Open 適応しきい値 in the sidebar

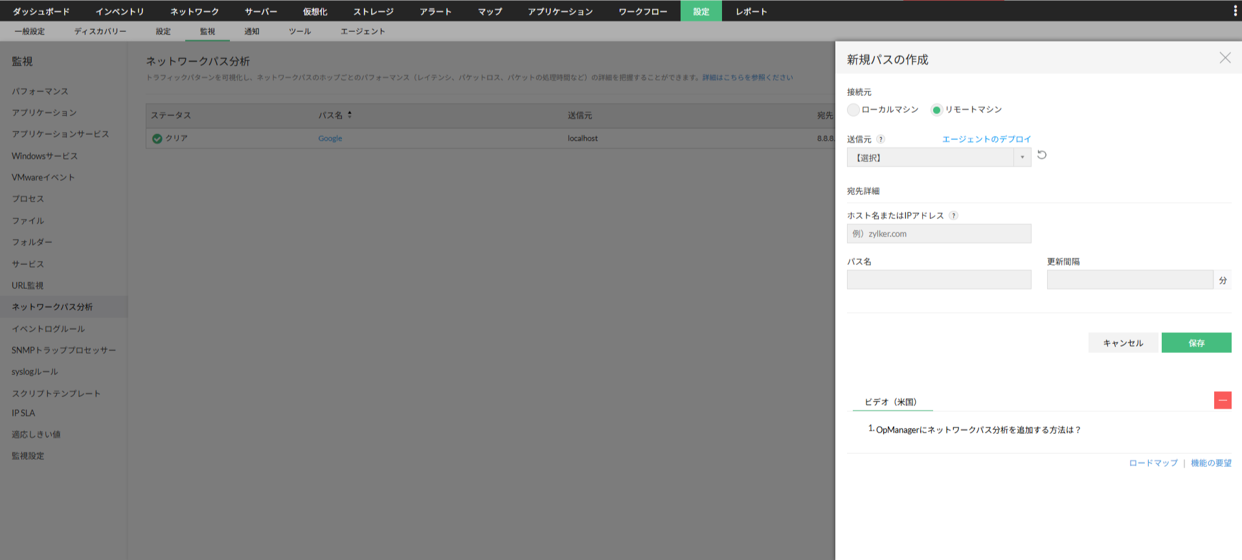pos(36,434)
